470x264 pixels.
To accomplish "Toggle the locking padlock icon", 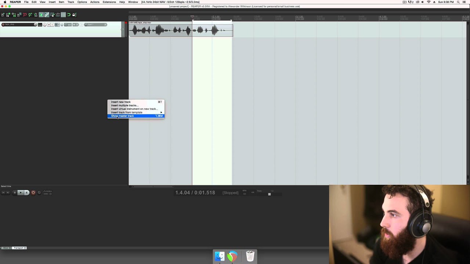I will click(x=74, y=15).
